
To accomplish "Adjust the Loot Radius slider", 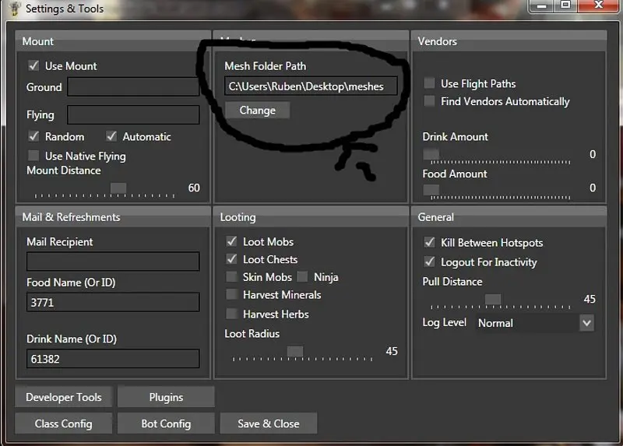I will tap(294, 352).
